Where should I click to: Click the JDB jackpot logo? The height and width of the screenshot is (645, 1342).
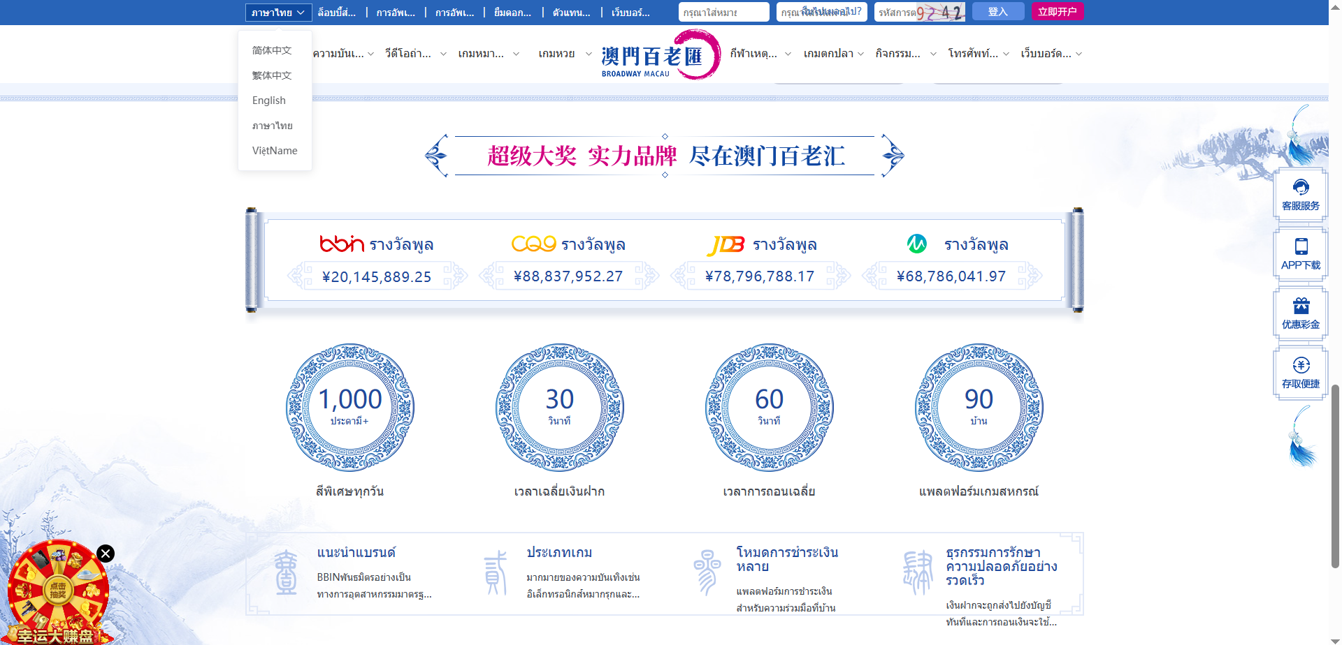click(x=726, y=245)
